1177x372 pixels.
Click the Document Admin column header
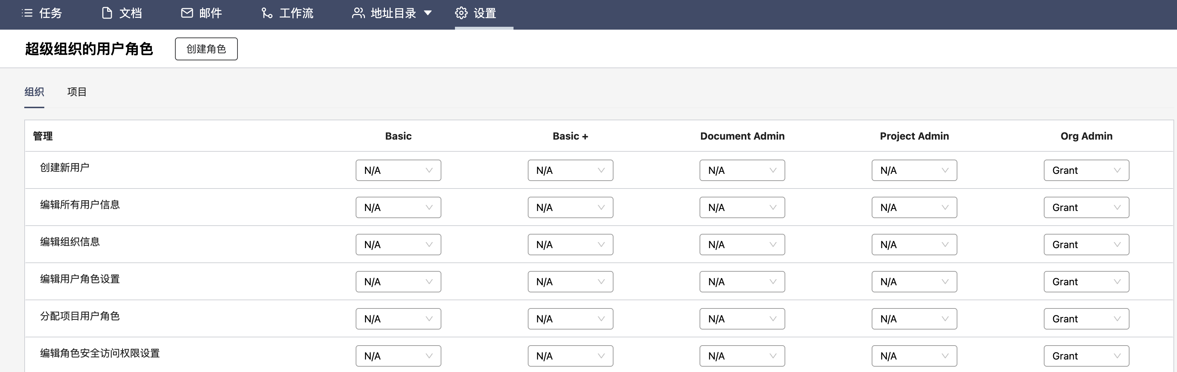pyautogui.click(x=742, y=136)
